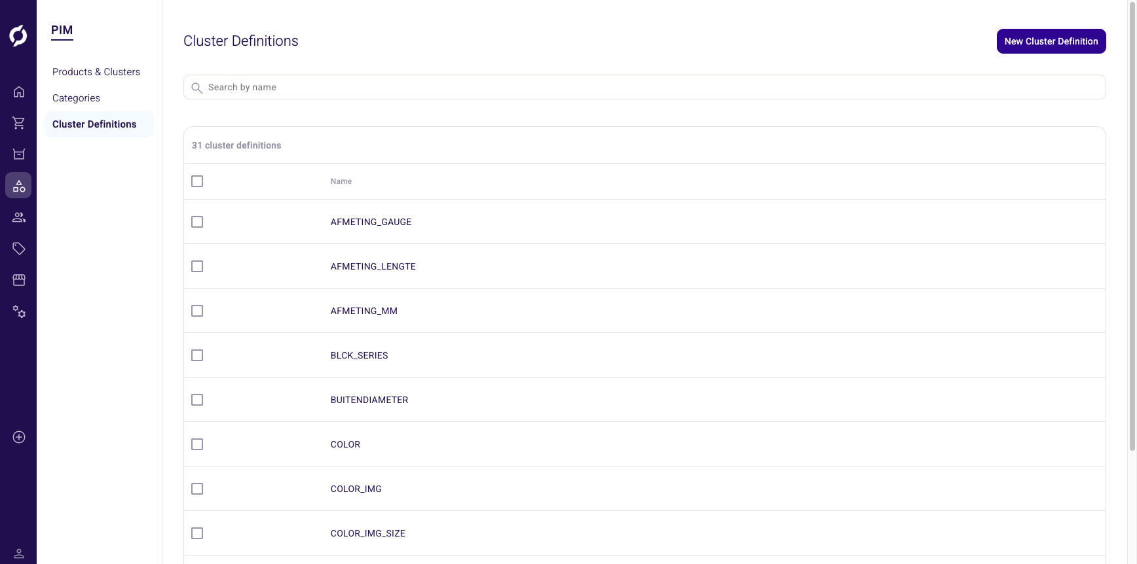
Task: Select the shapes PIM icon in the sidebar
Action: coord(18,186)
